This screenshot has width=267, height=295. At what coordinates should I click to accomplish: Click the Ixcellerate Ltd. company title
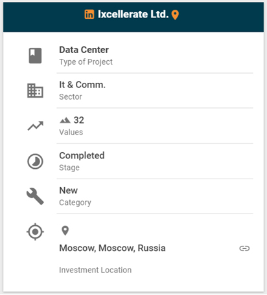tap(133, 14)
